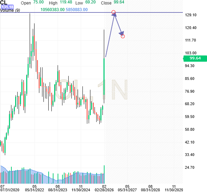The height and width of the screenshot is (193, 207).
Task: Click the Low value 69.20
Action: click(90, 2)
